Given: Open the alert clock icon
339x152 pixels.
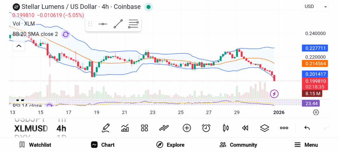Looking at the screenshot, I should pyautogui.click(x=206, y=128).
